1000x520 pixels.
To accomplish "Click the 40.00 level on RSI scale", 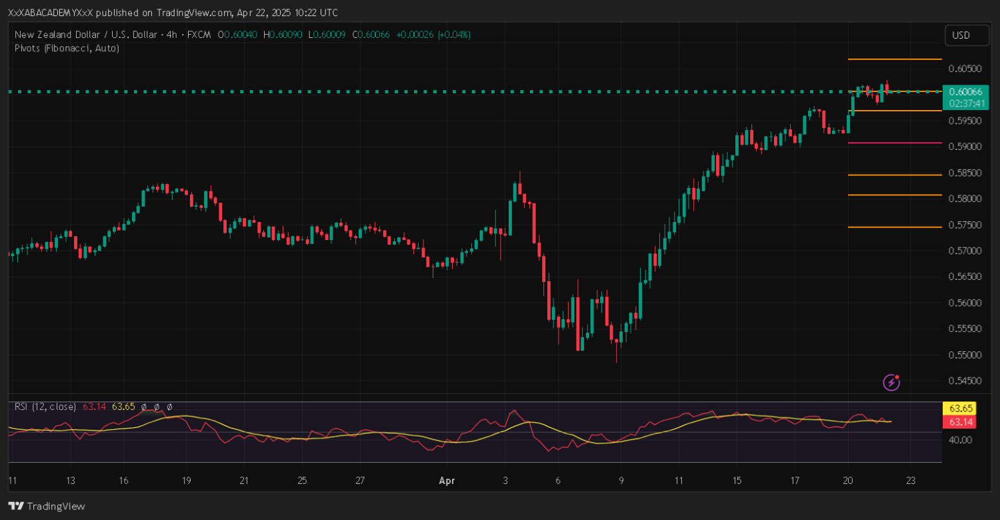I will pyautogui.click(x=959, y=440).
